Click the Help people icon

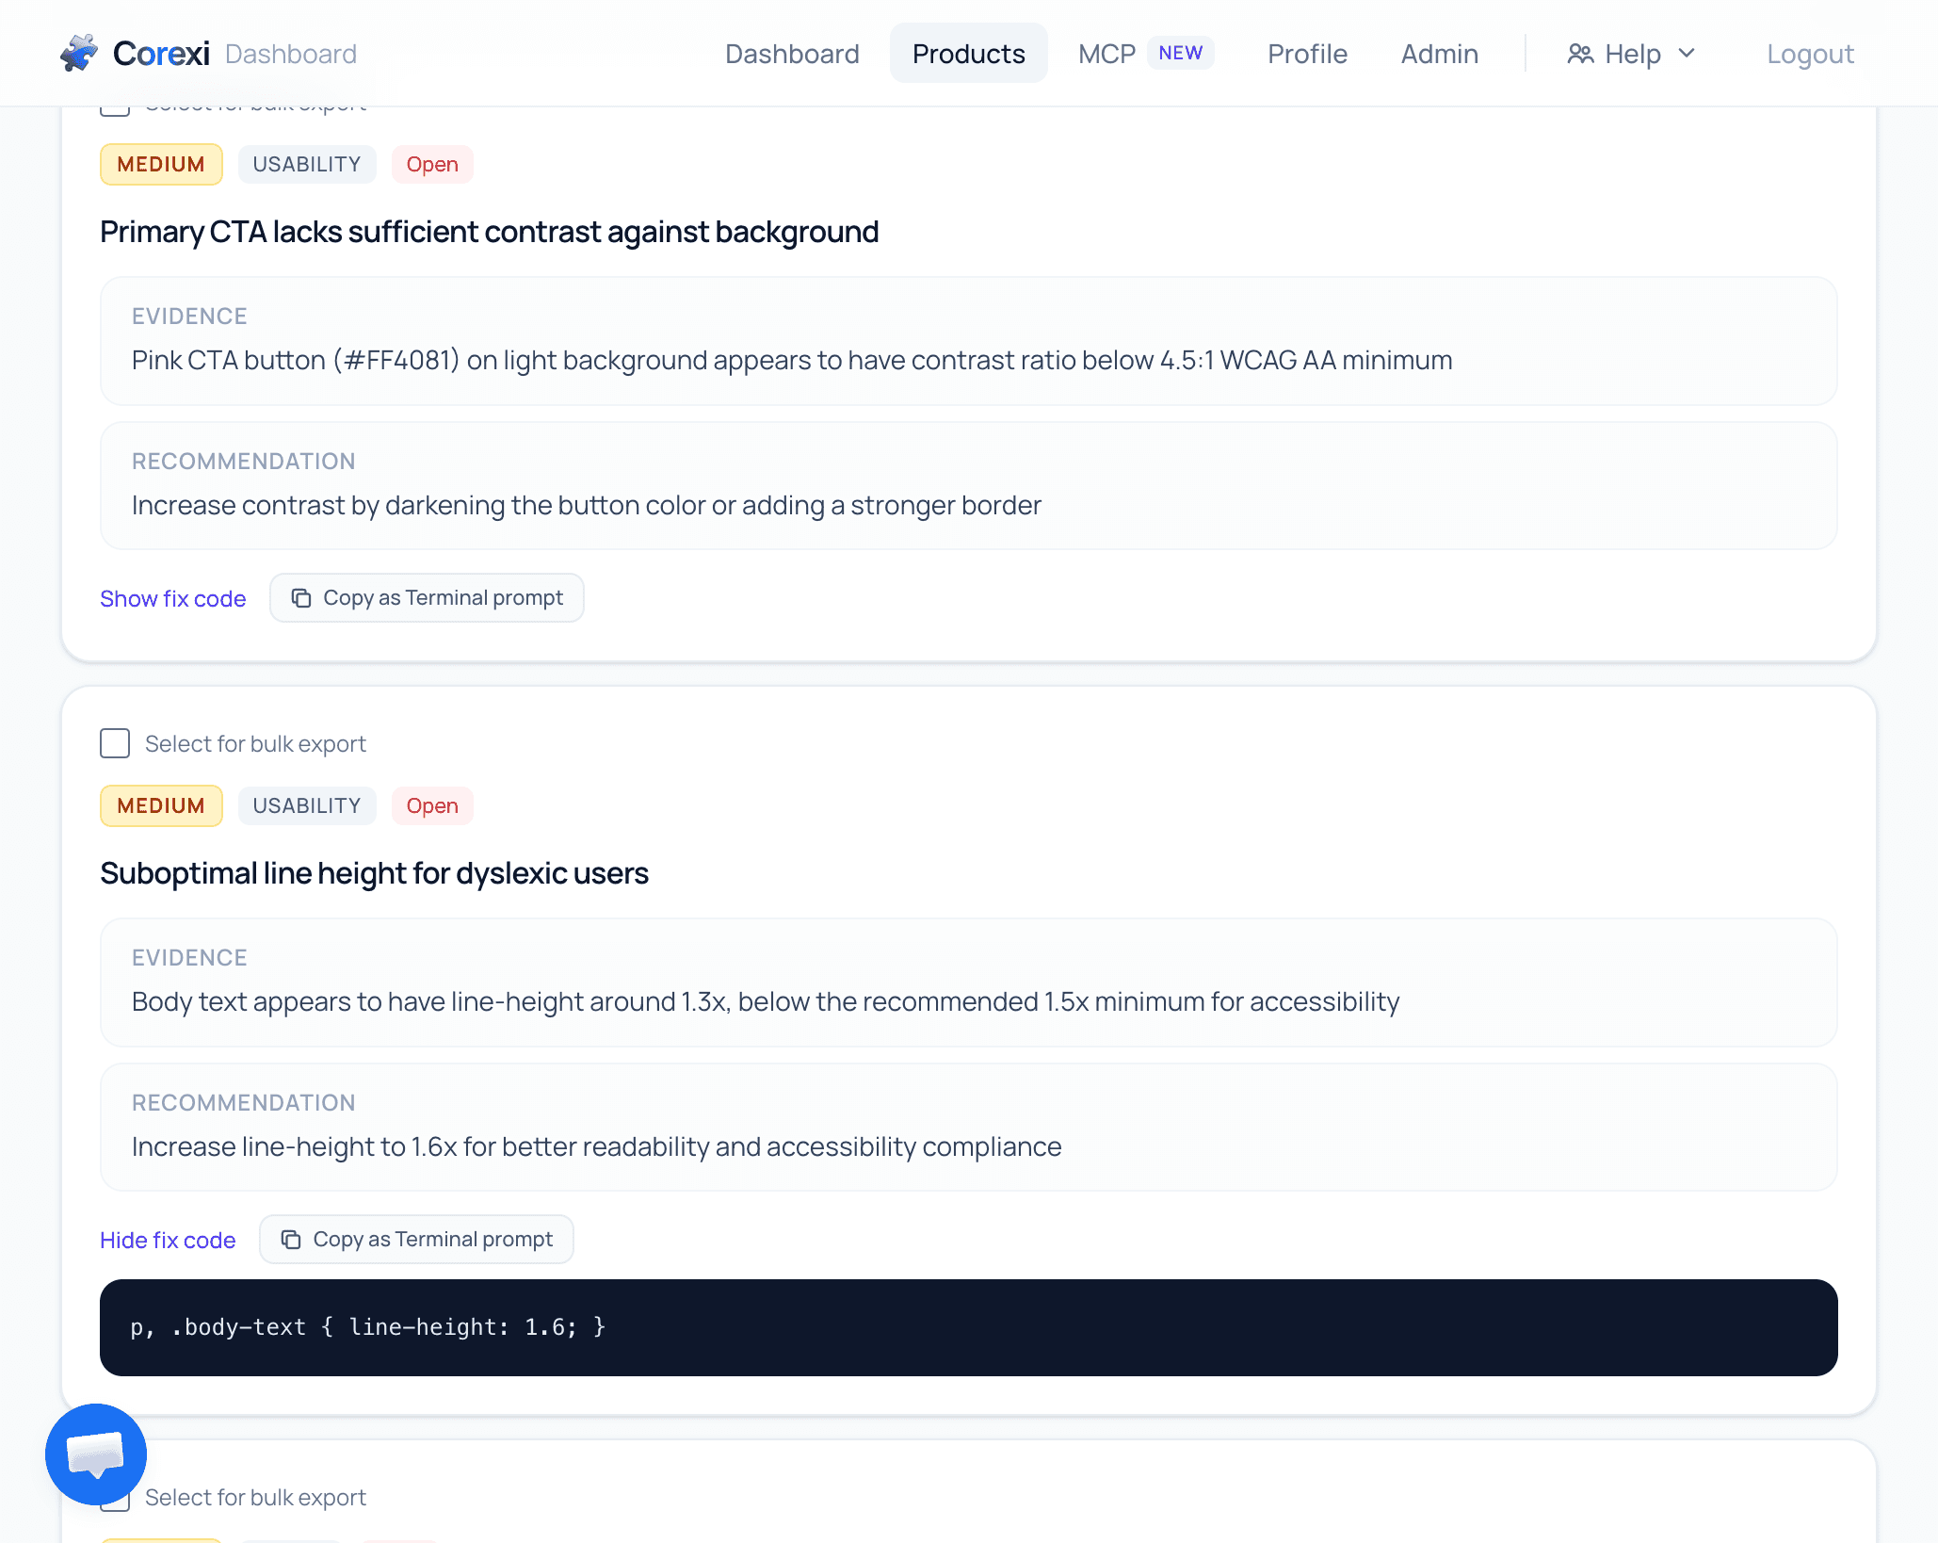tap(1580, 54)
